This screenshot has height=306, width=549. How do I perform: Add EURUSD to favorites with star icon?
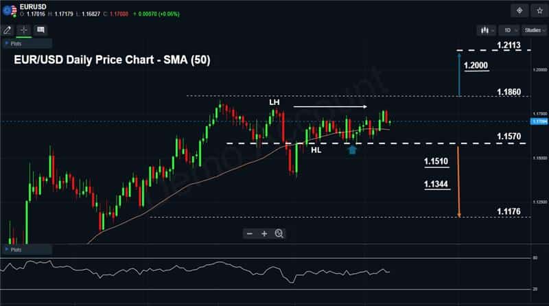(x=537, y=10)
